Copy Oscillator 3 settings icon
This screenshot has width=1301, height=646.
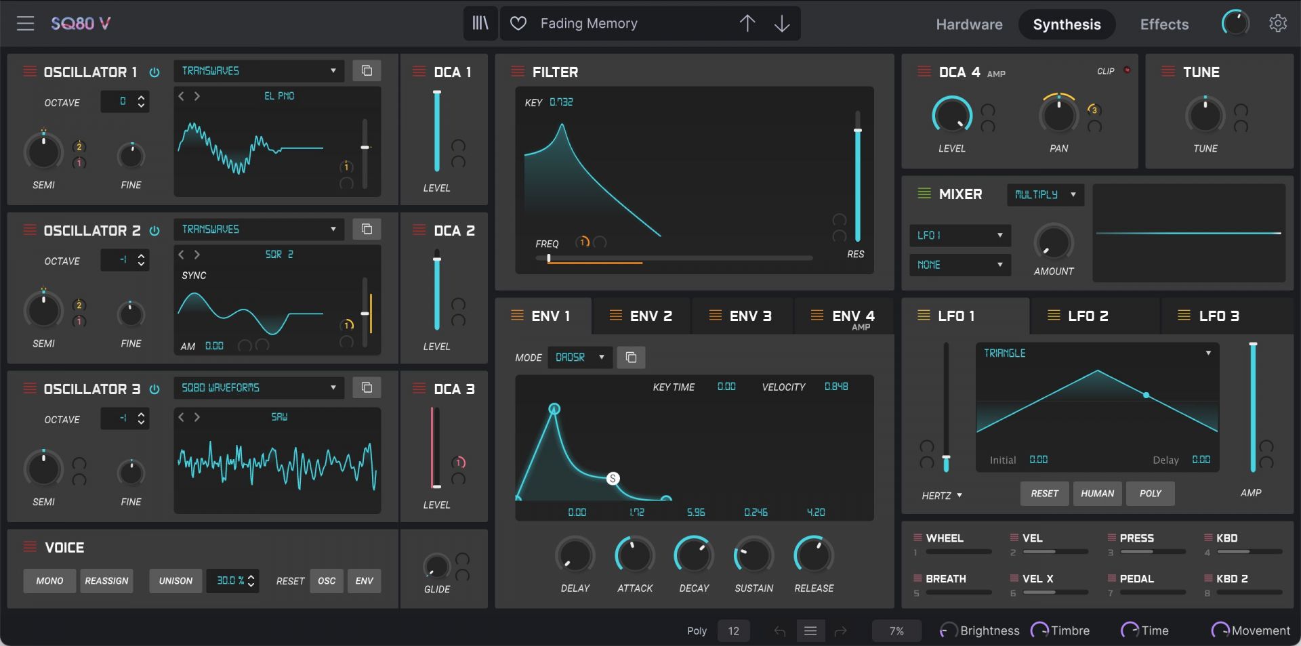pyautogui.click(x=367, y=387)
